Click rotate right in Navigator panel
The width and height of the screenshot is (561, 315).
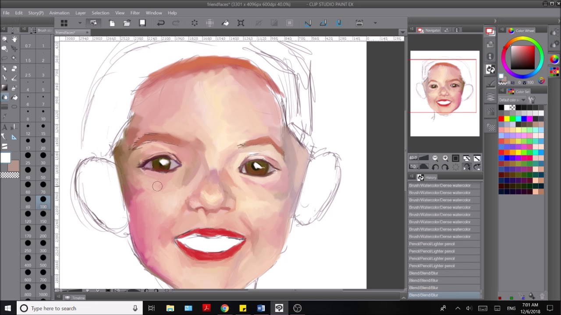coord(445,167)
